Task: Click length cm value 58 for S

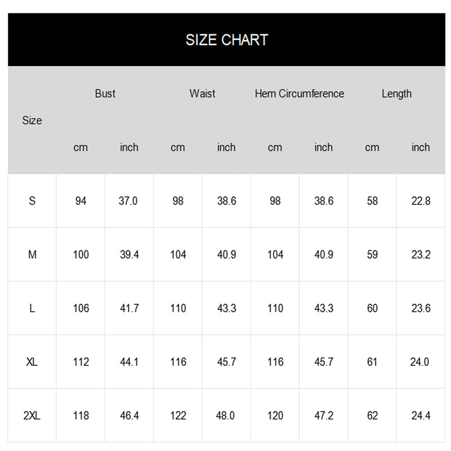Action: [x=372, y=201]
